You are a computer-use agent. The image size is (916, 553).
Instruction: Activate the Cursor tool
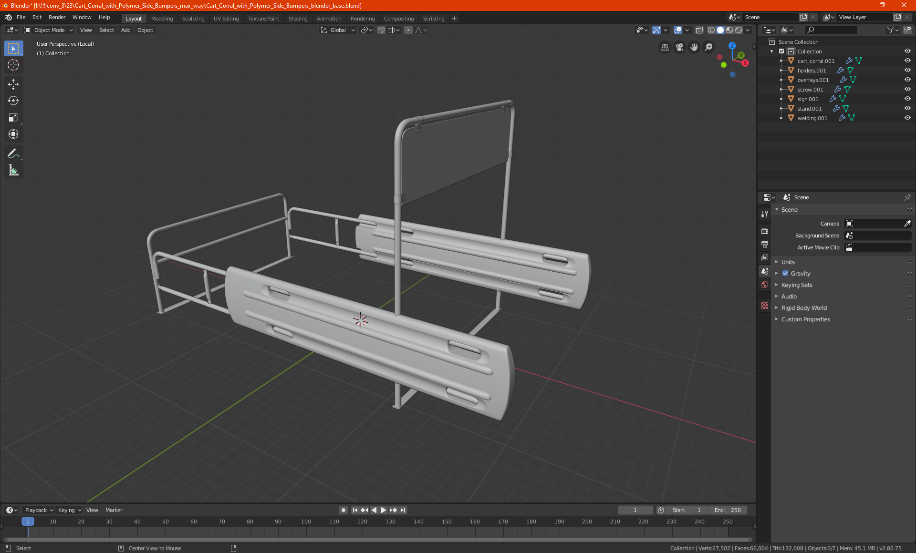pos(13,65)
